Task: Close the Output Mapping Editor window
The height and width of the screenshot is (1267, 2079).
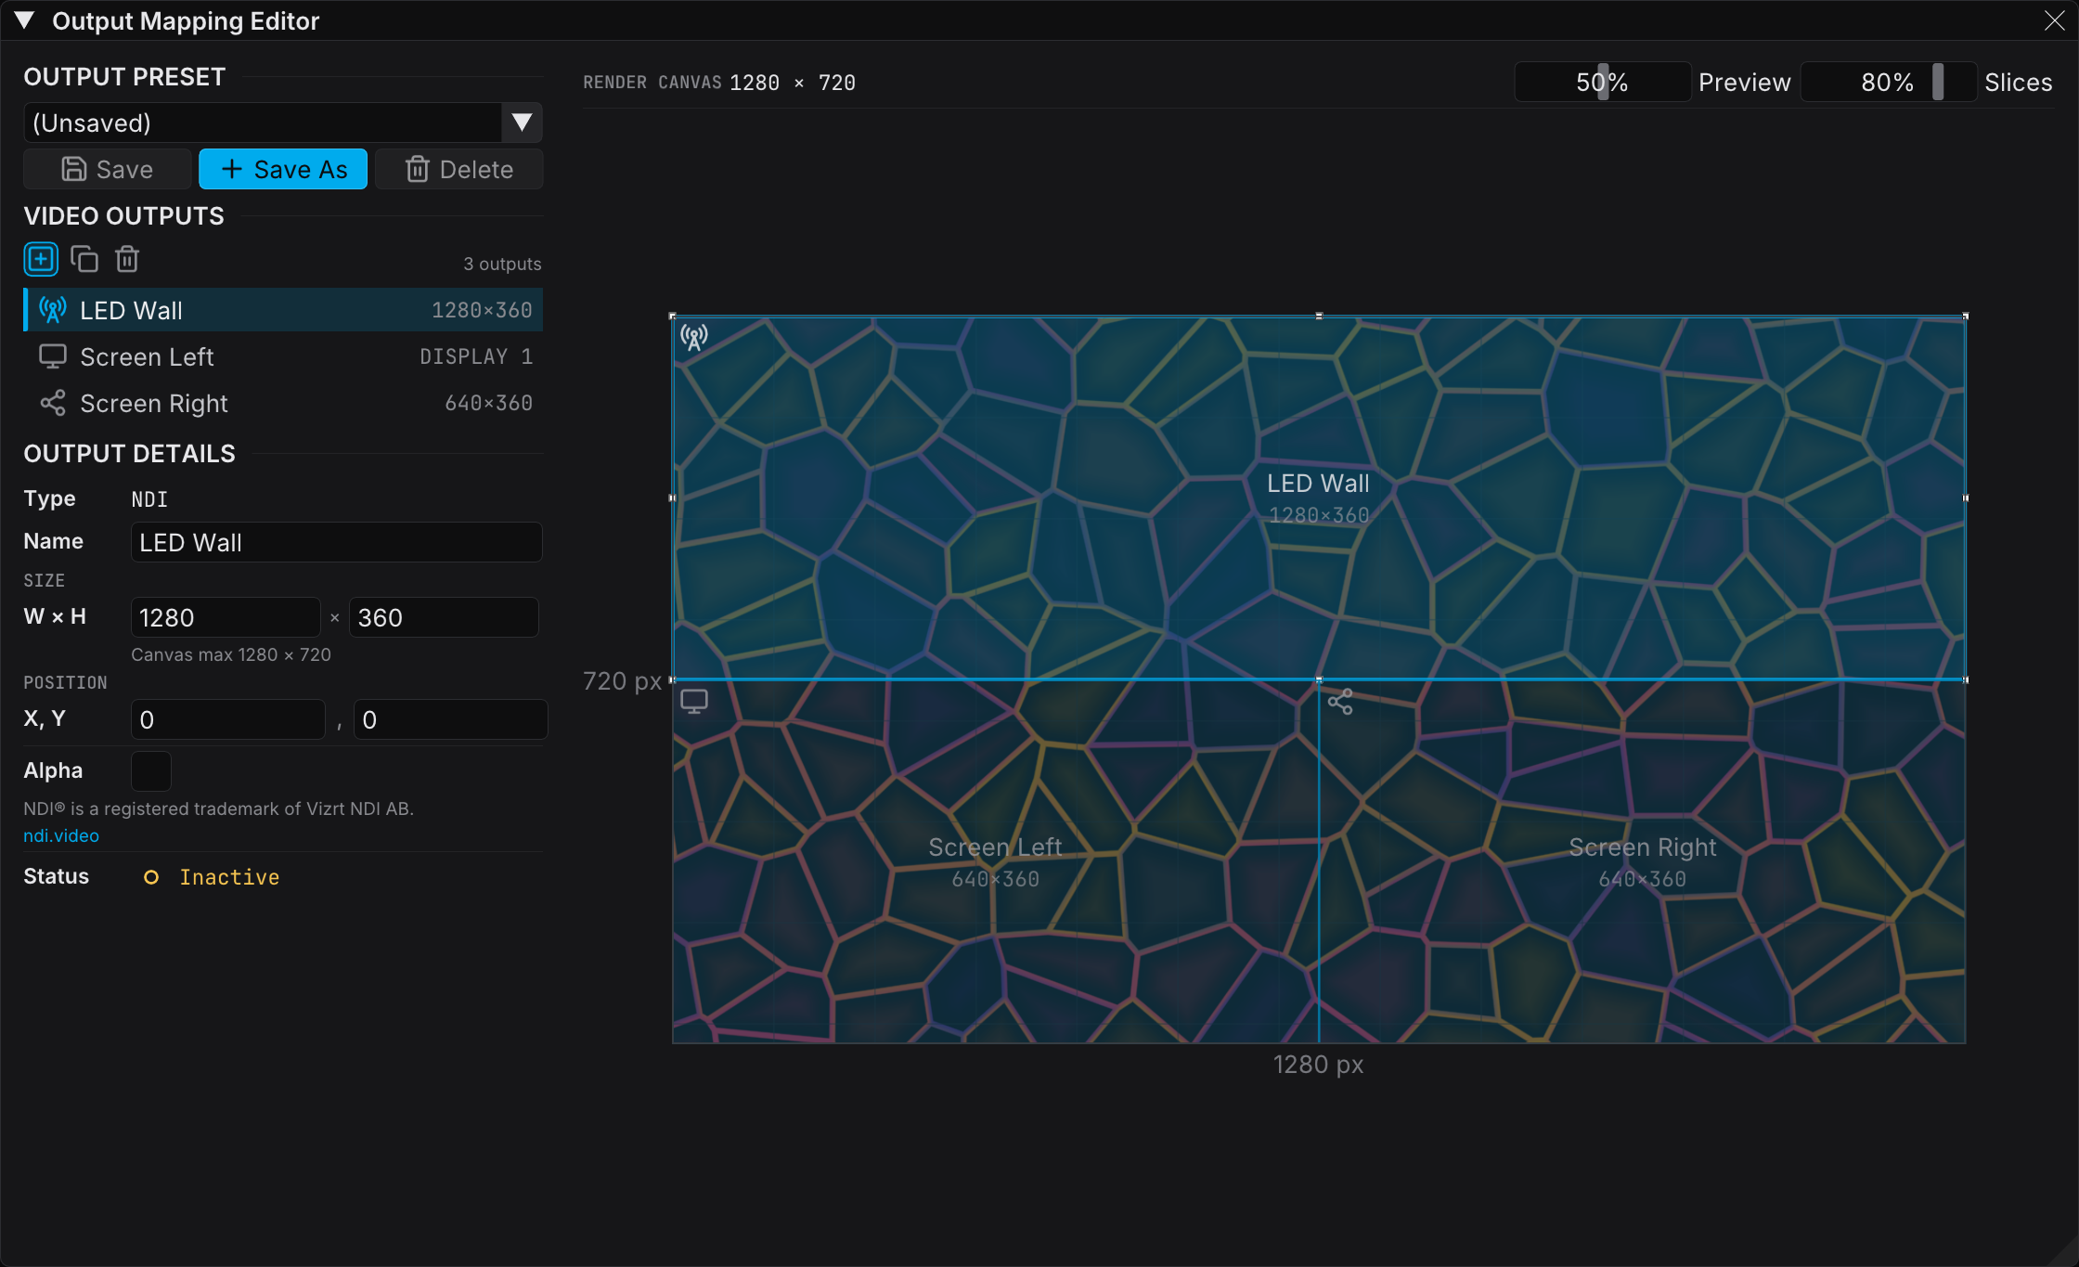Action: coord(2054,20)
